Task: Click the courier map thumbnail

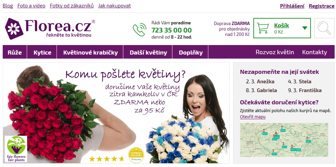Action: pyautogui.click(x=284, y=140)
